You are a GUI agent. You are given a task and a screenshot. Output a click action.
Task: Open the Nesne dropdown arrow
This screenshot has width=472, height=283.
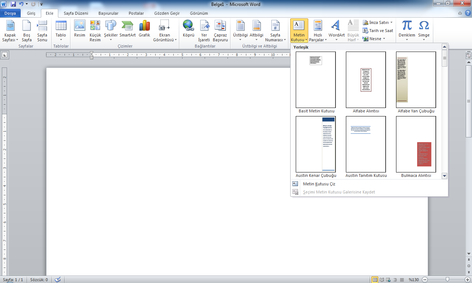tap(384, 39)
